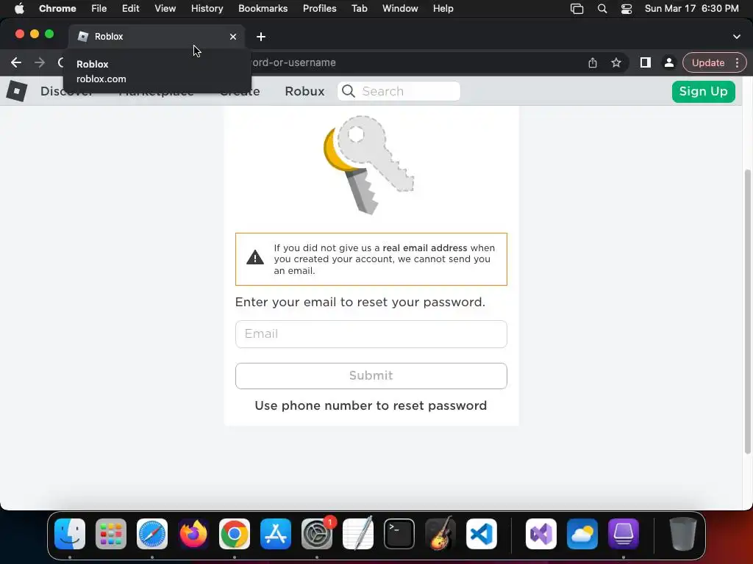
Task: Open a new tab with plus button
Action: [261, 37]
